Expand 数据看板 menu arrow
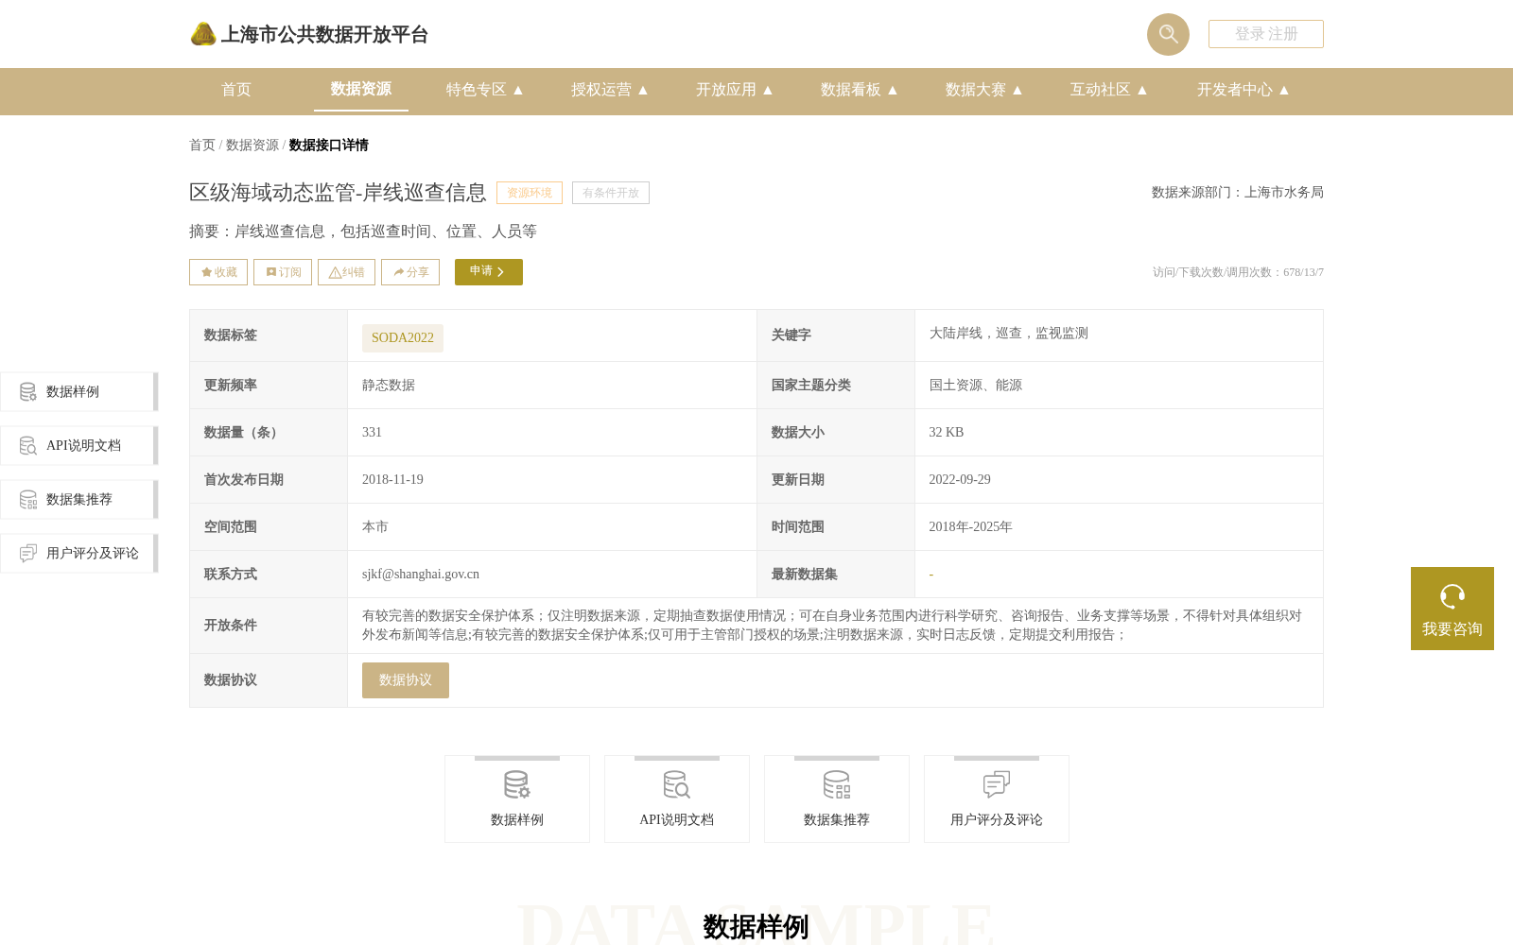The image size is (1513, 945). pos(893,90)
